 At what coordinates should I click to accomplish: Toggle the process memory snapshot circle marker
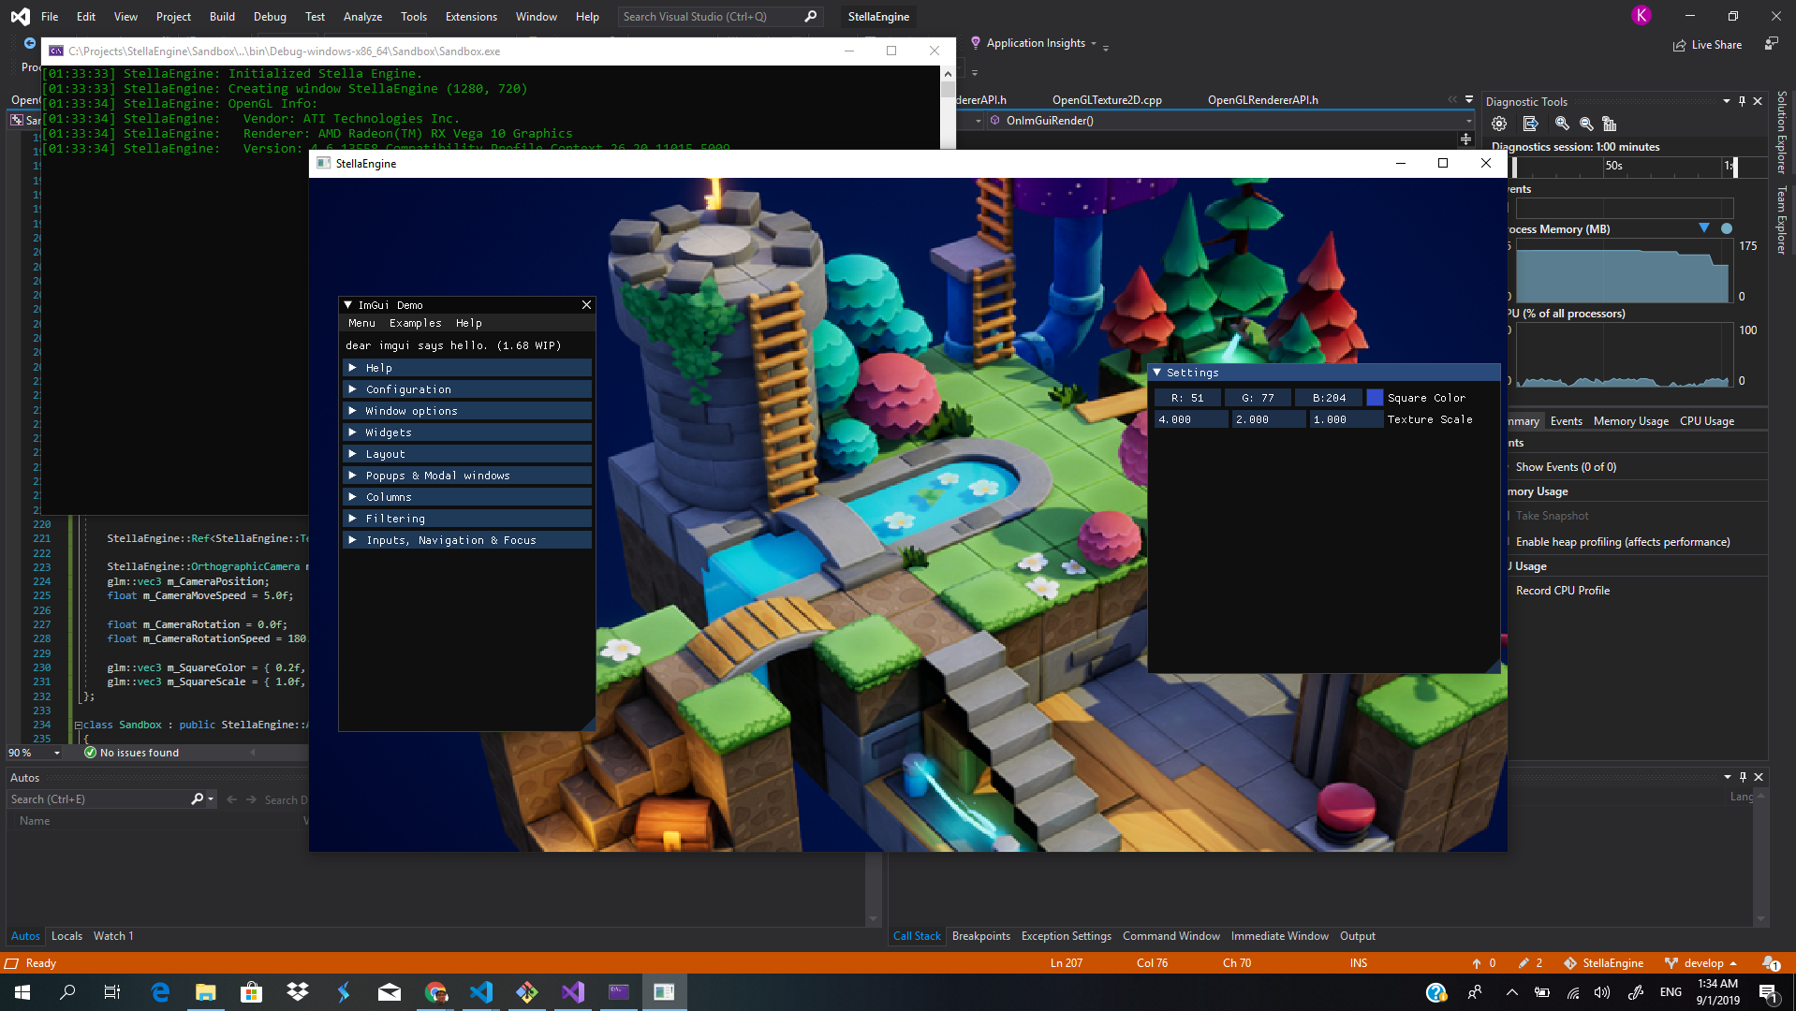(1727, 228)
